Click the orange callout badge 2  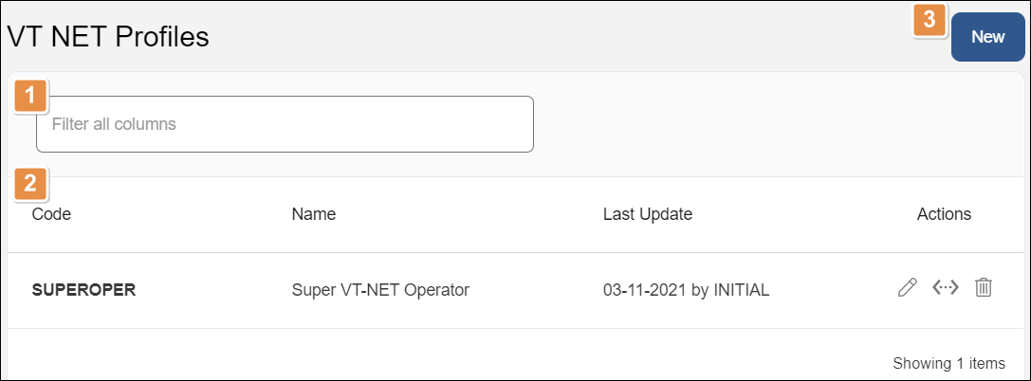point(31,183)
